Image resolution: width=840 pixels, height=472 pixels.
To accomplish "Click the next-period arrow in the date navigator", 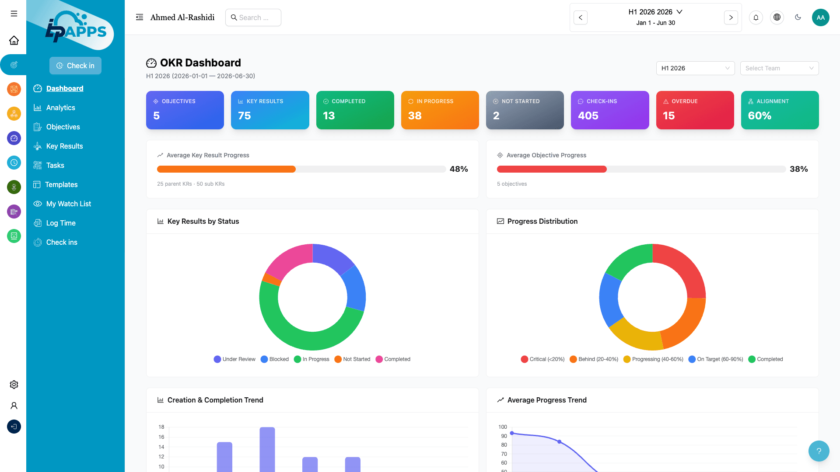I will point(731,17).
